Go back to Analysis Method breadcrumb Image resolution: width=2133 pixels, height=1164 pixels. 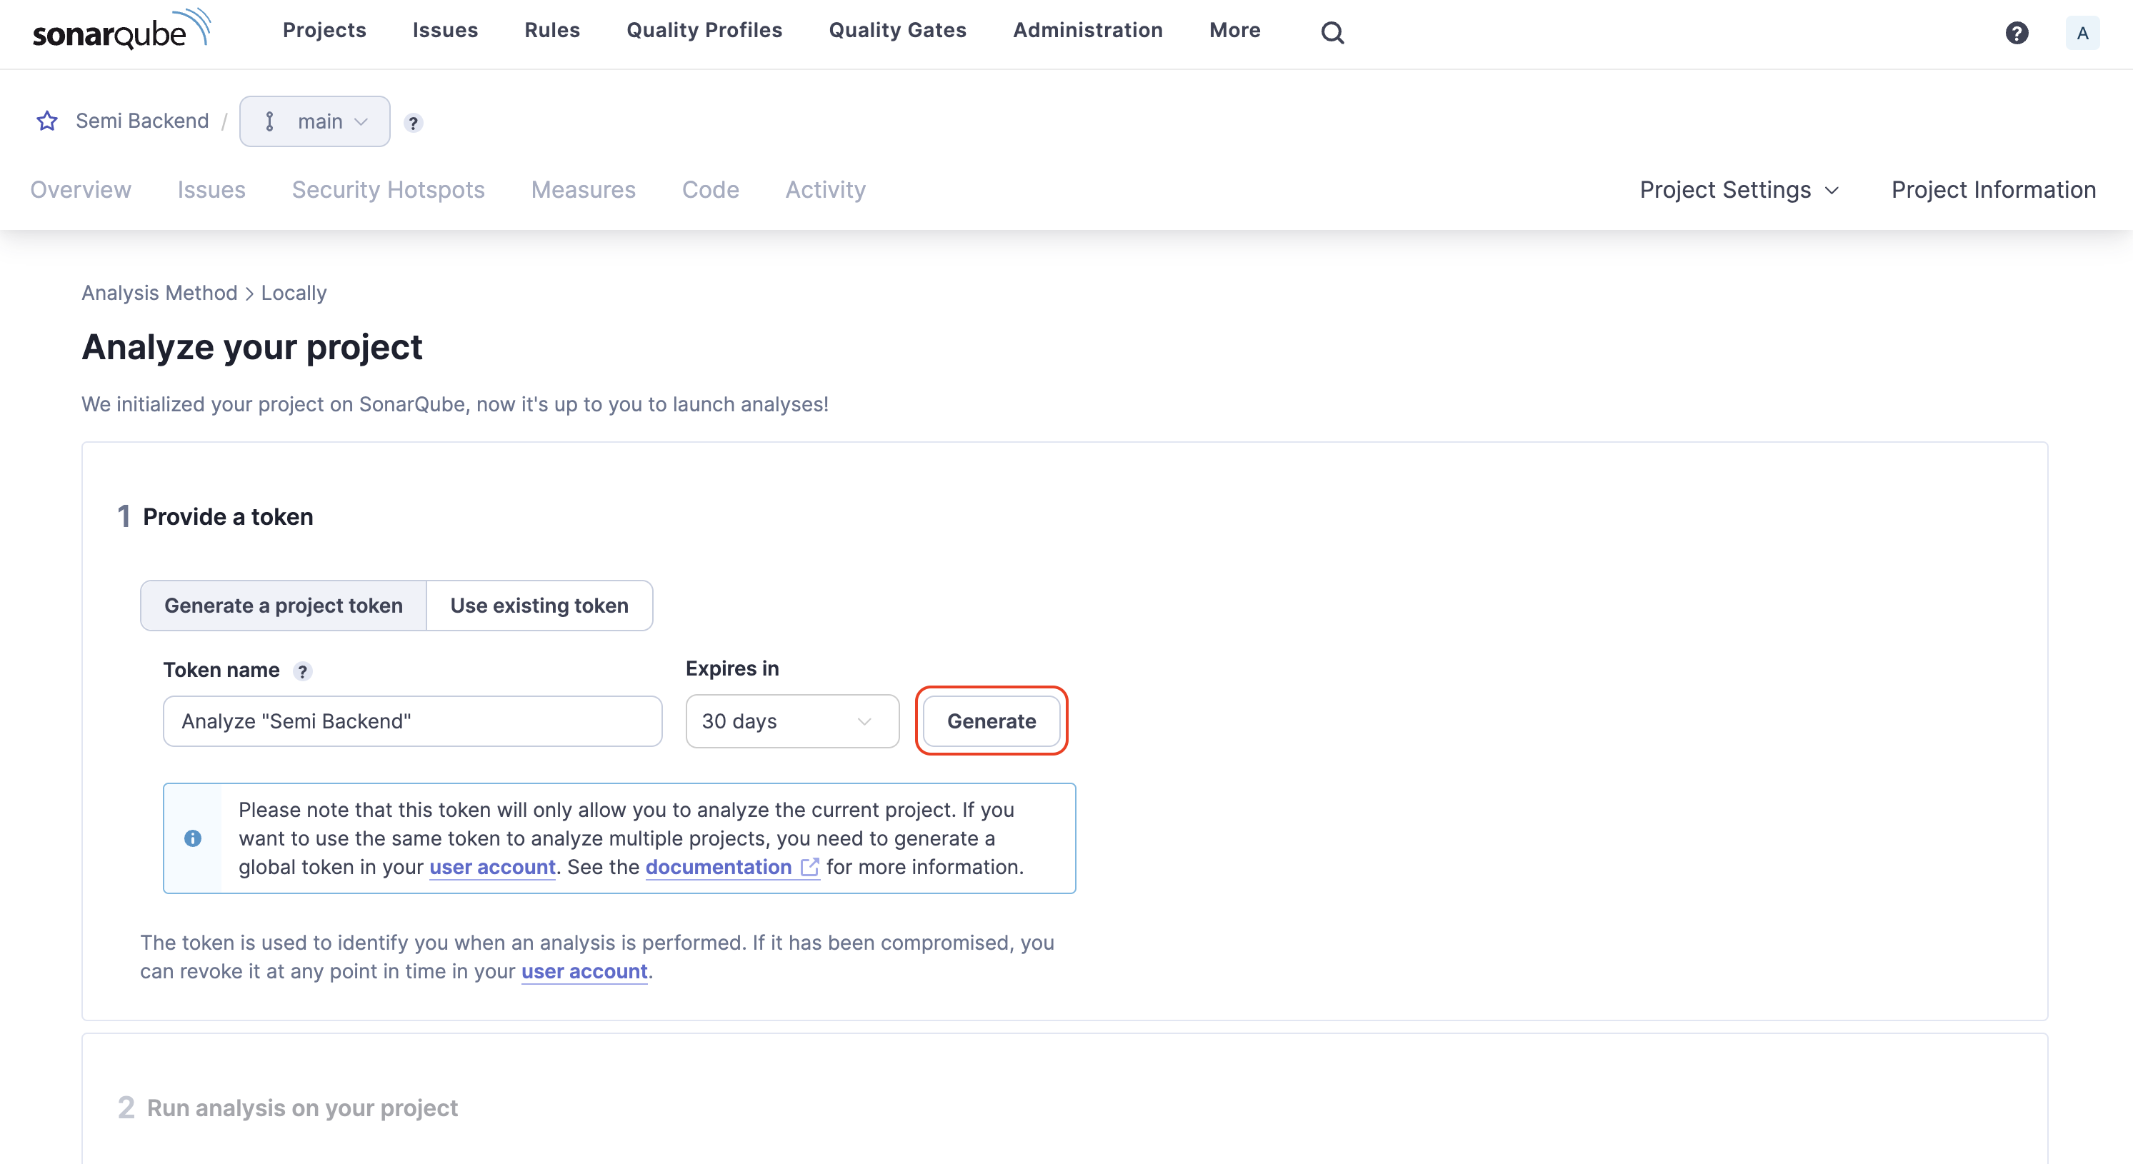[159, 292]
